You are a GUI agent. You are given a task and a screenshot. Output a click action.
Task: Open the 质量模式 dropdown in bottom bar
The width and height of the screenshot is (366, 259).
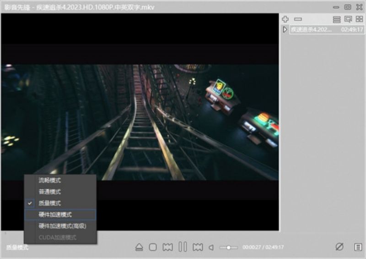point(17,247)
